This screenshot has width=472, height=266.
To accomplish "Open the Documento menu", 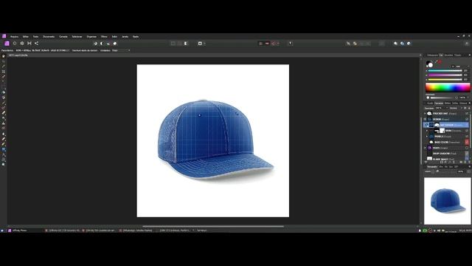I will tap(49, 37).
